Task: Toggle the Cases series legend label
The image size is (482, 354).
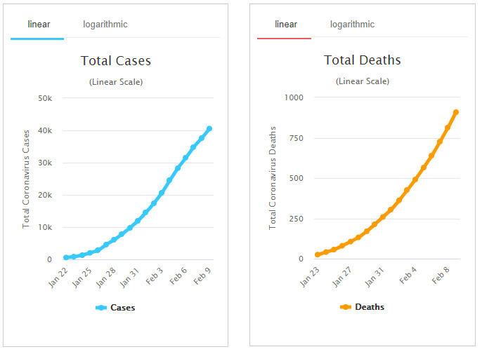Action: coord(122,308)
